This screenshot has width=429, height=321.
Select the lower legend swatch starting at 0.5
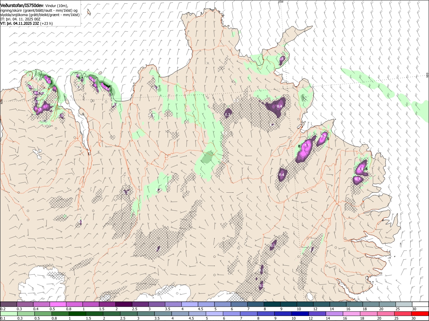43,314
